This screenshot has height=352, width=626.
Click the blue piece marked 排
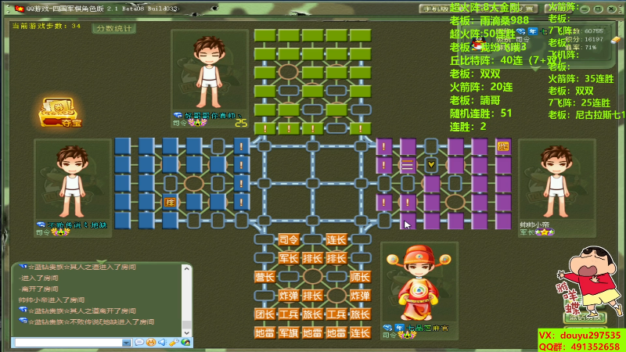pos(170,203)
